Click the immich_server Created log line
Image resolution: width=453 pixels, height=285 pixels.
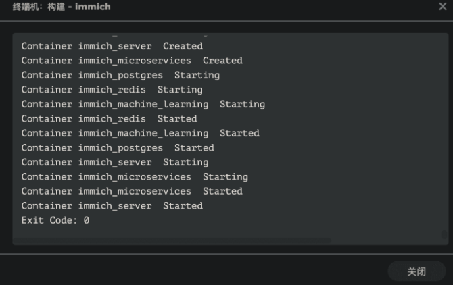[x=112, y=46]
